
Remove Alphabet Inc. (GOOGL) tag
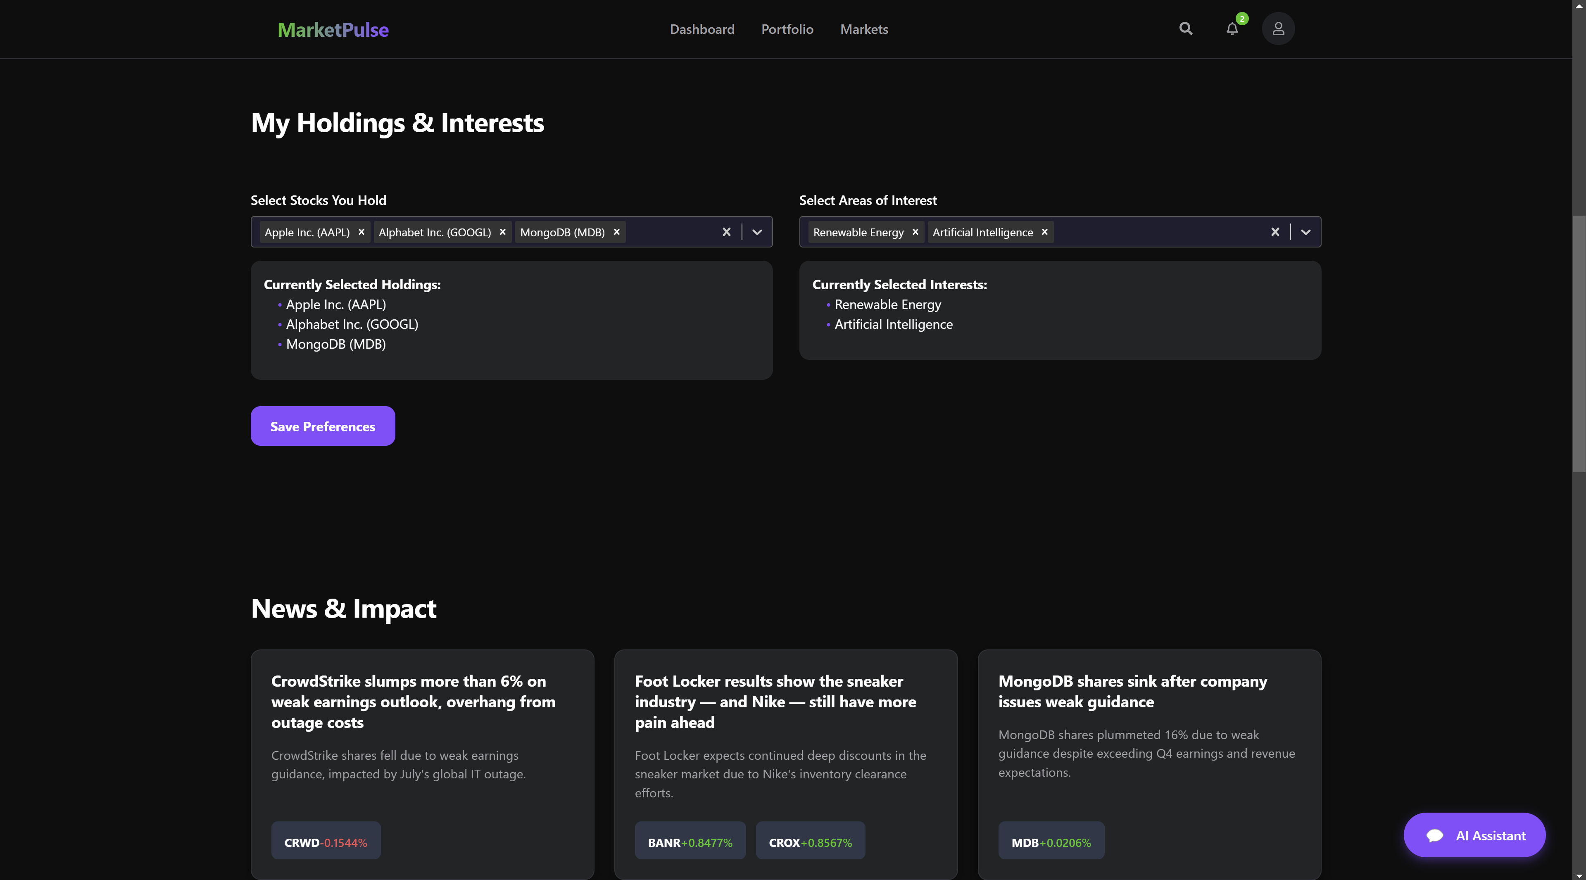(x=502, y=232)
